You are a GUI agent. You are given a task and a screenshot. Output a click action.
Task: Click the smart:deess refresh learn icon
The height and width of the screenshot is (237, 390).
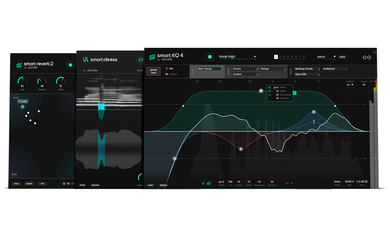141,60
